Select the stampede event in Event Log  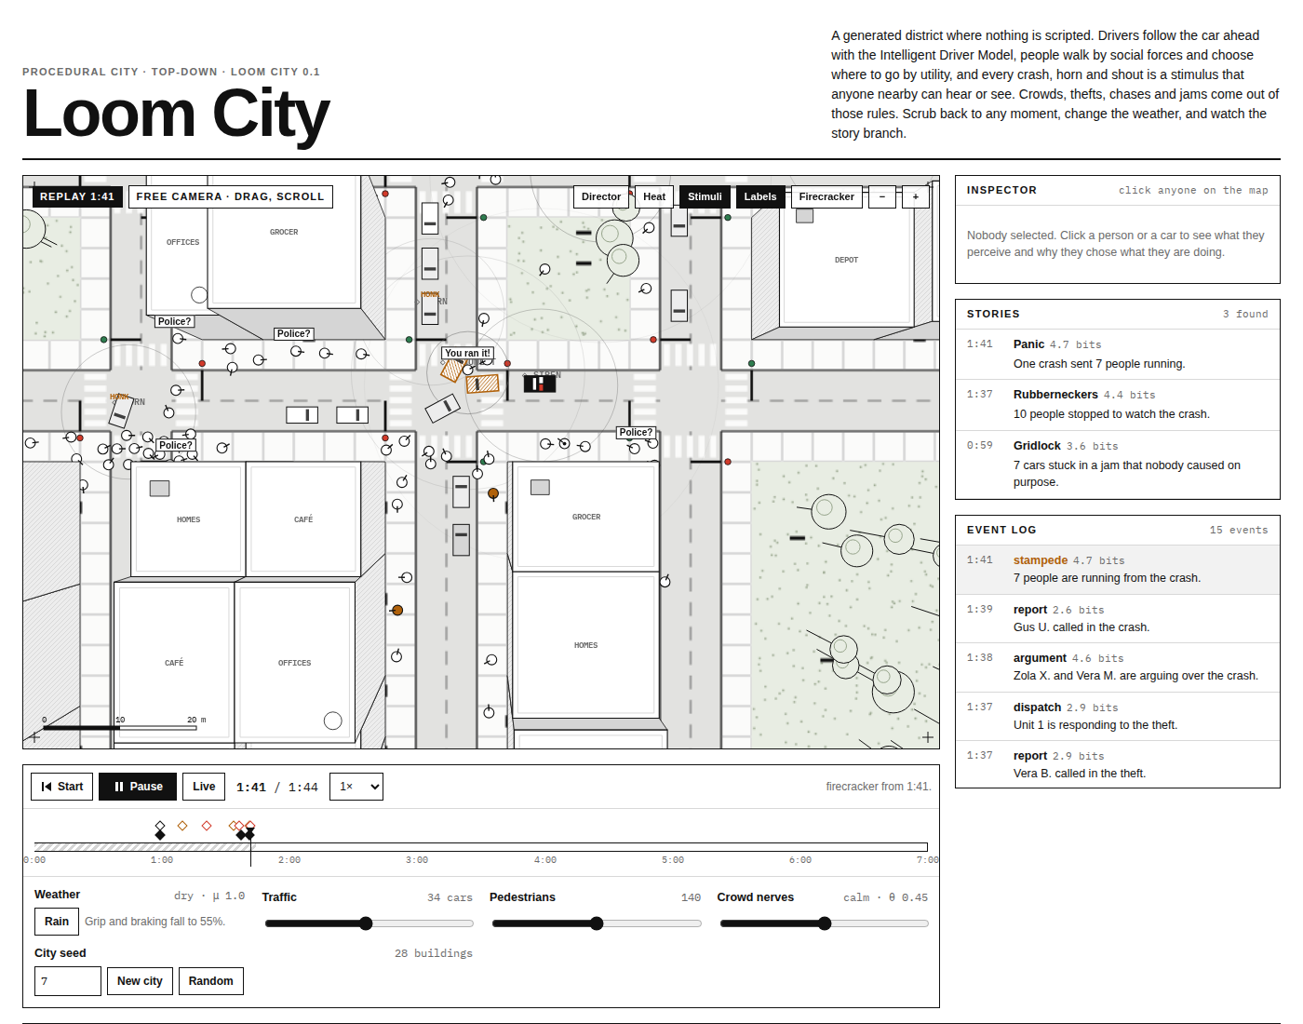coord(1118,569)
